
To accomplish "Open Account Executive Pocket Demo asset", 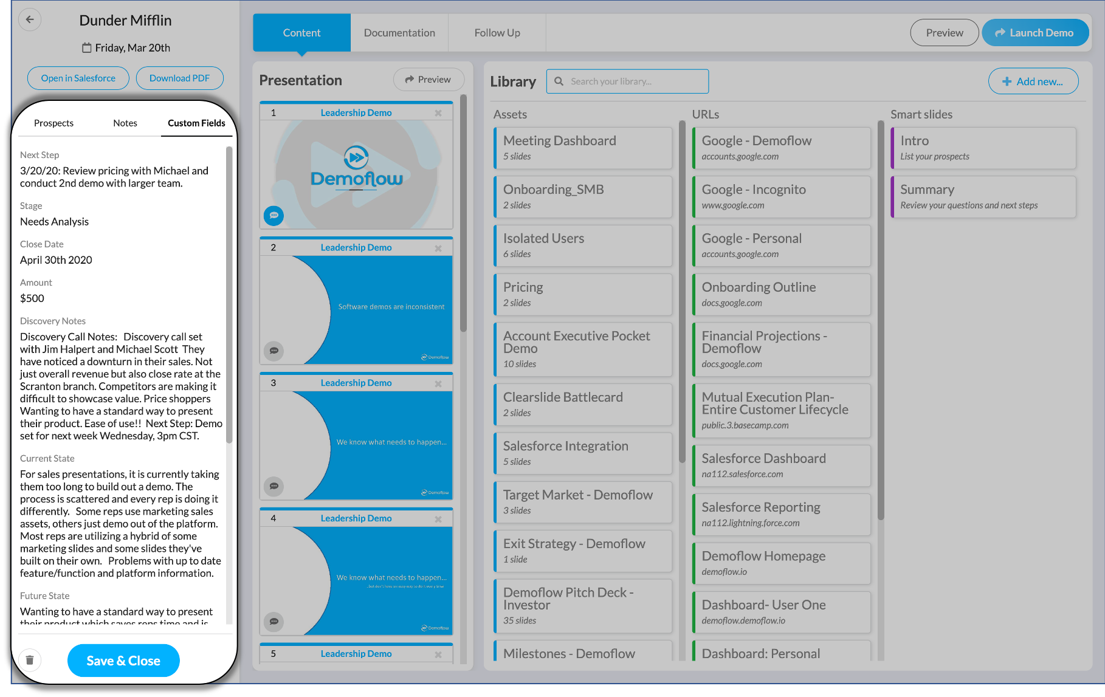I will [583, 349].
